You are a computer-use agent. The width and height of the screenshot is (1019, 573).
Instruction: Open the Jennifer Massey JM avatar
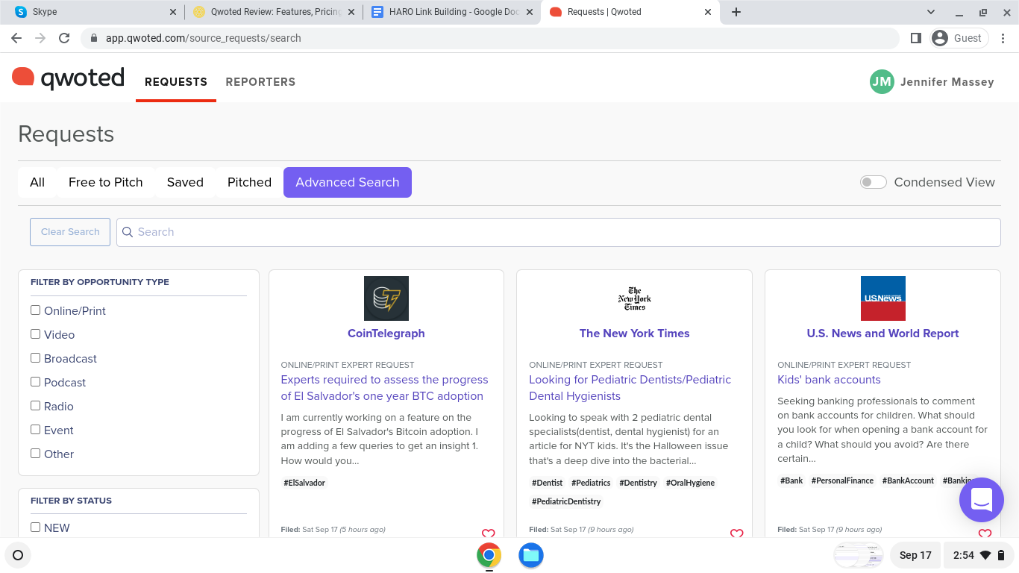click(x=882, y=82)
